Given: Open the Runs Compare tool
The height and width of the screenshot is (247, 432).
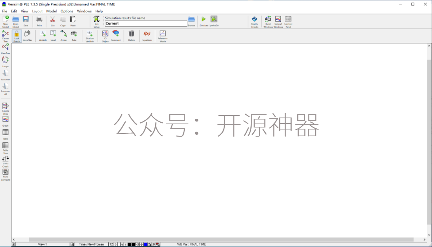Looking at the screenshot, I should click(x=6, y=175).
